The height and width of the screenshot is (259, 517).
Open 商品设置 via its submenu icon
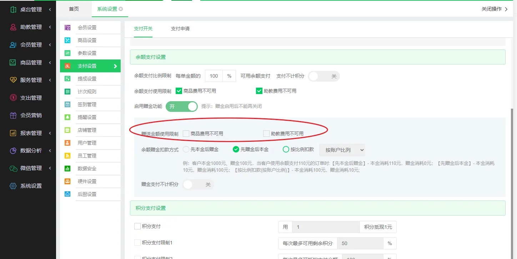[x=67, y=40]
